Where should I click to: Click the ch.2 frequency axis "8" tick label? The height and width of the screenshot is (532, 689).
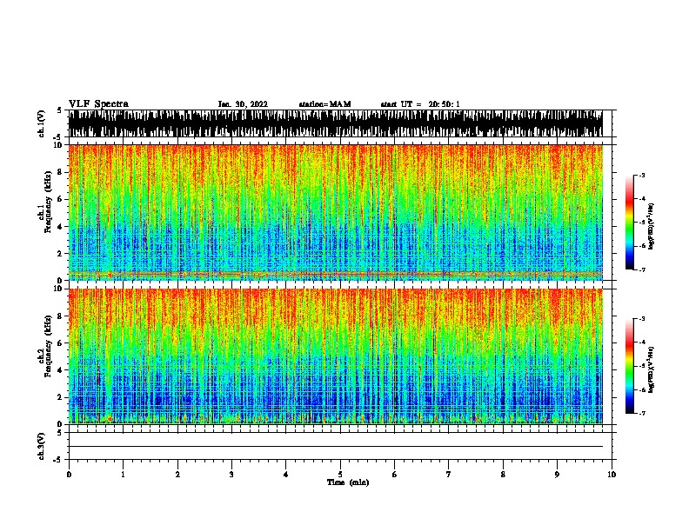coord(60,316)
